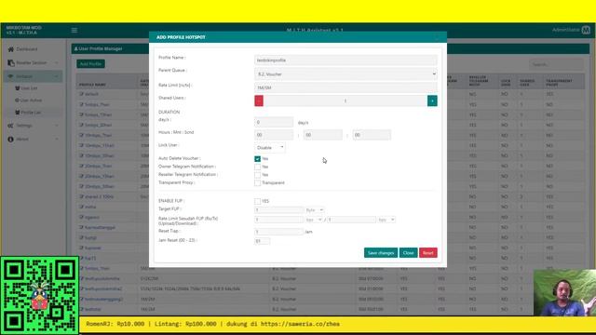Click the Target FUP value field
596x335 pixels.
278,210
